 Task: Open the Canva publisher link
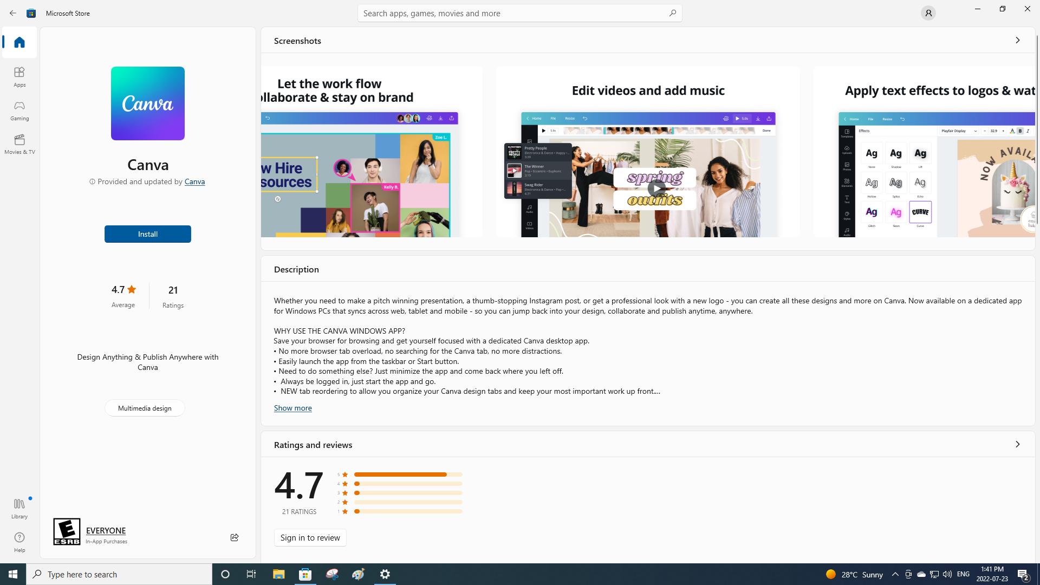point(194,181)
